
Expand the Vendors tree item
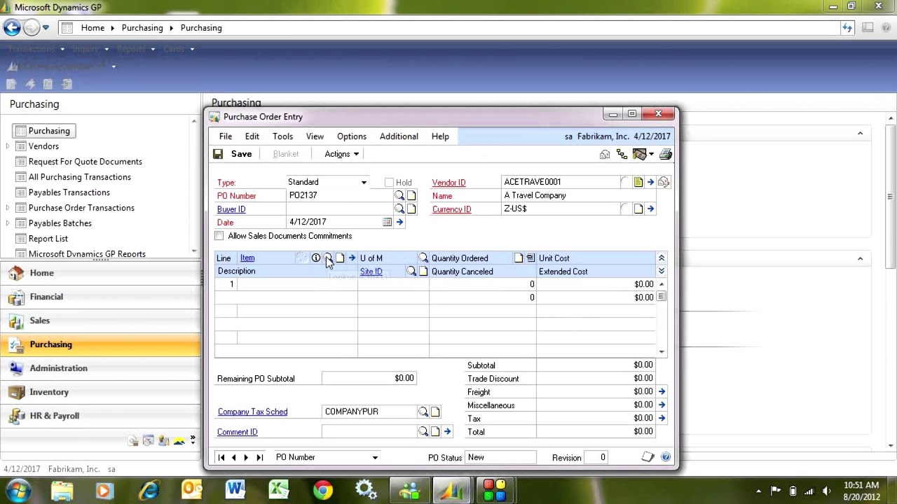(x=8, y=146)
